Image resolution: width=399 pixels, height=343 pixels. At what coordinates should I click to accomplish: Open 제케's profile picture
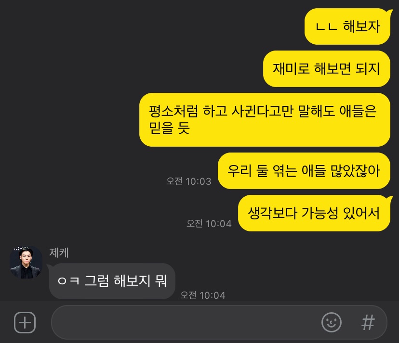(x=26, y=262)
